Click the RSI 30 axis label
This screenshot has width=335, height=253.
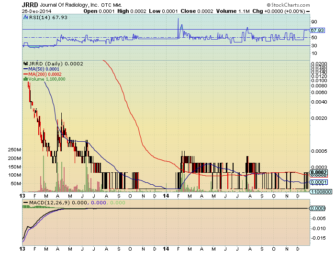click(314, 46)
